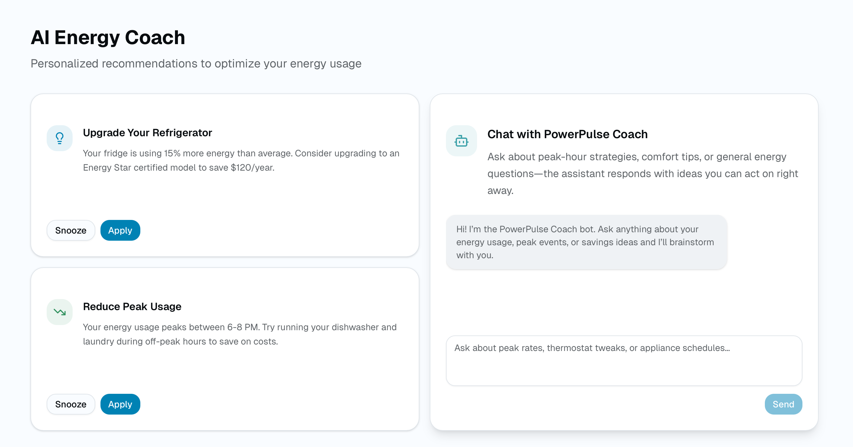Image resolution: width=853 pixels, height=447 pixels.
Task: Click the empty conversation area below the greeting
Action: point(624,302)
